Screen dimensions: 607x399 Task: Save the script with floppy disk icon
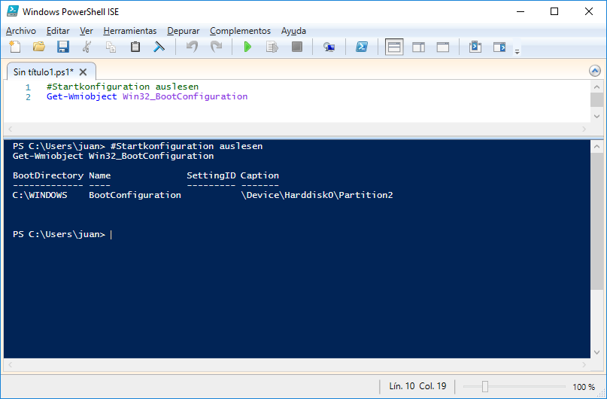pos(62,47)
